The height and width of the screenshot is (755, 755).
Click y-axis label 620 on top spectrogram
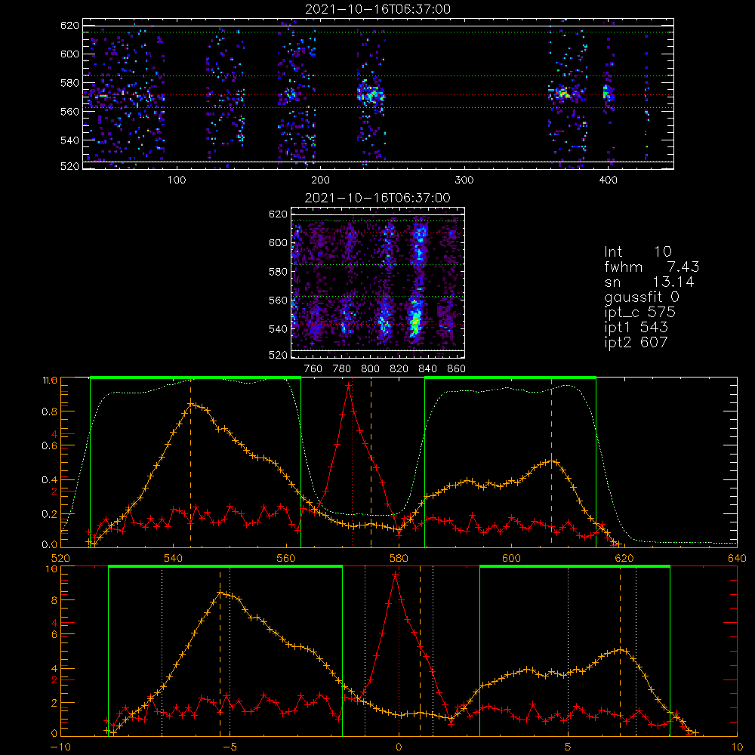point(69,25)
